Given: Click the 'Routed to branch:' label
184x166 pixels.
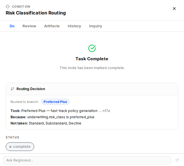Looking at the screenshot, I should 25,102.
